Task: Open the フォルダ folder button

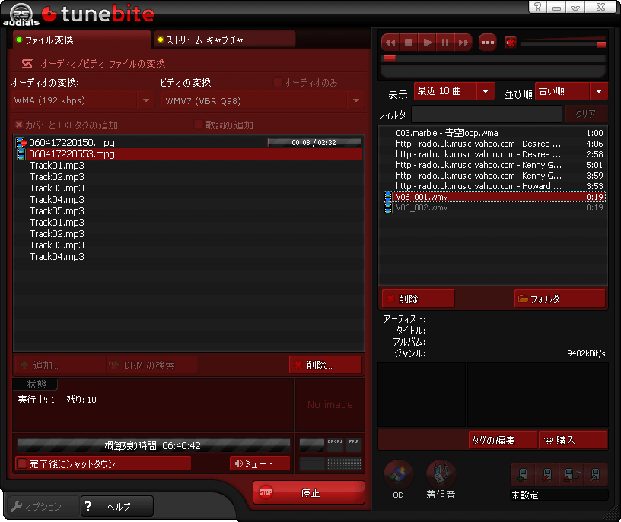Action: 560,299
